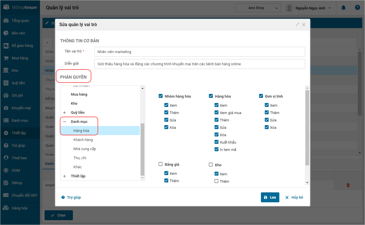Click the Khuyến mại gift icon
The image size is (365, 225).
[x=6, y=108]
